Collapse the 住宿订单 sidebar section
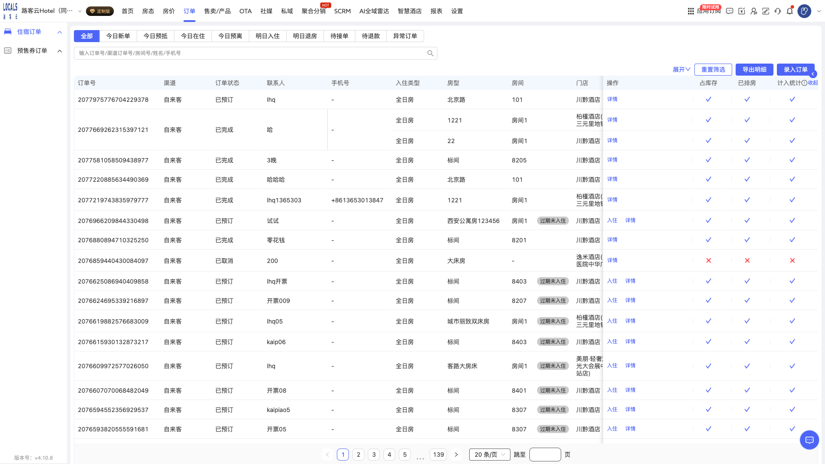825x464 pixels. point(60,32)
